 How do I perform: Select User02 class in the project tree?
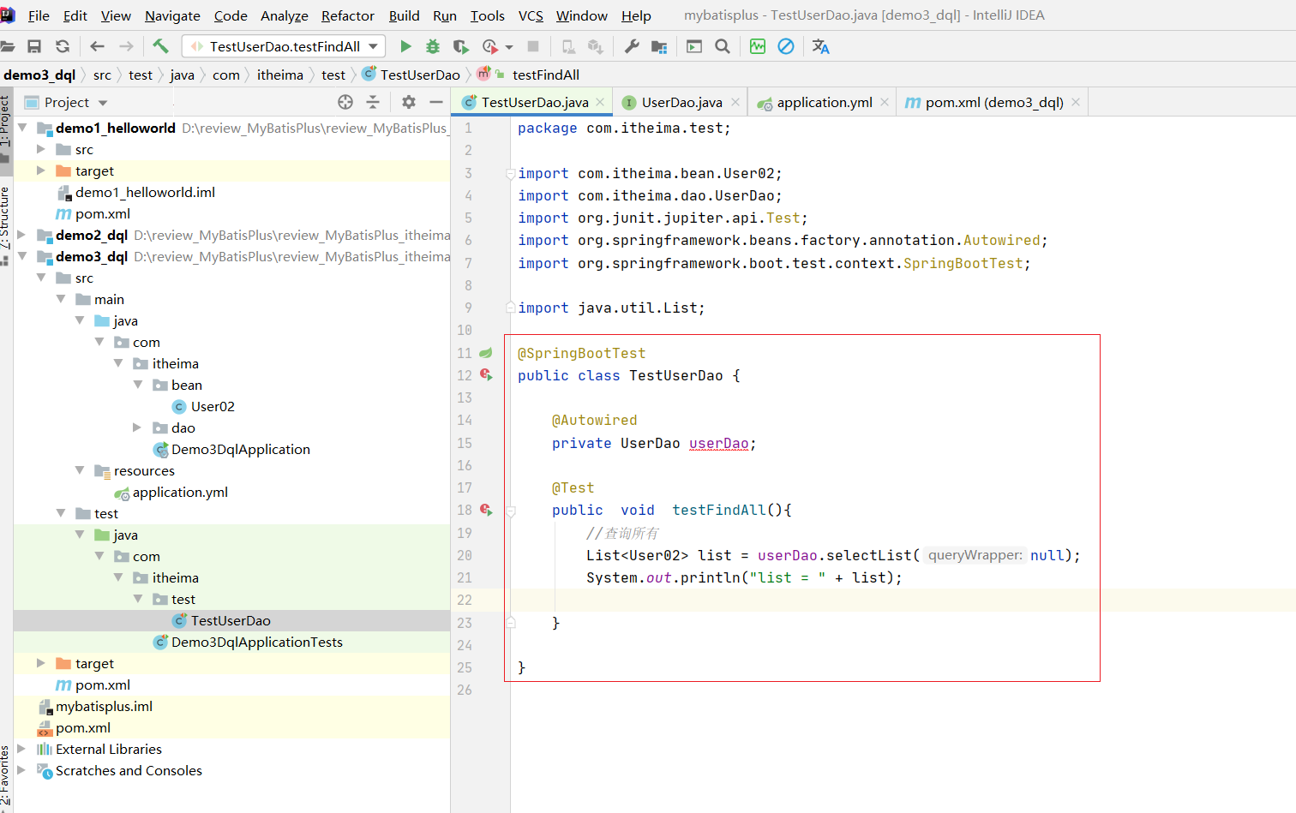click(212, 406)
